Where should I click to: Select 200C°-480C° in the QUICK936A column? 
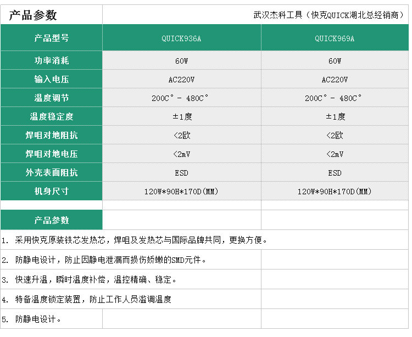(x=180, y=98)
